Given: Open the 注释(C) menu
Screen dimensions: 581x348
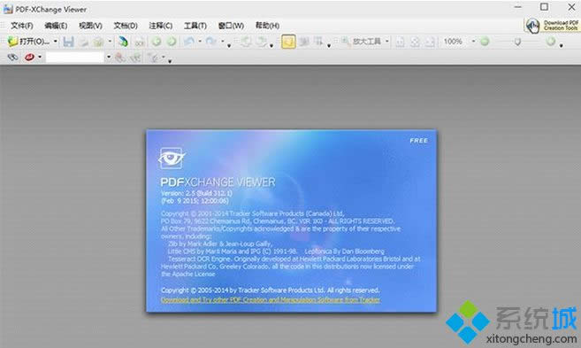Looking at the screenshot, I should [x=160, y=26].
